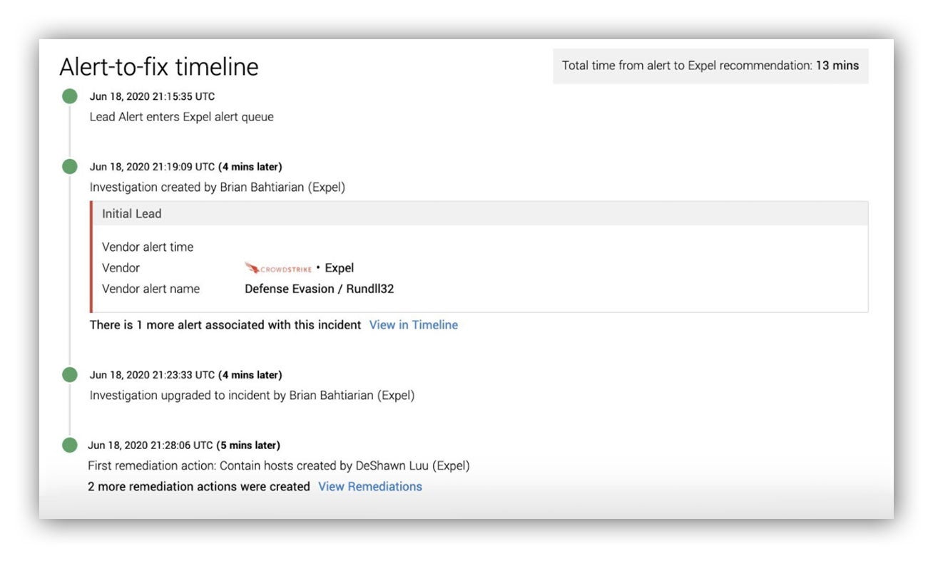This screenshot has width=933, height=561.
Task: Click the Alert-to-fix timeline heading
Action: click(159, 66)
